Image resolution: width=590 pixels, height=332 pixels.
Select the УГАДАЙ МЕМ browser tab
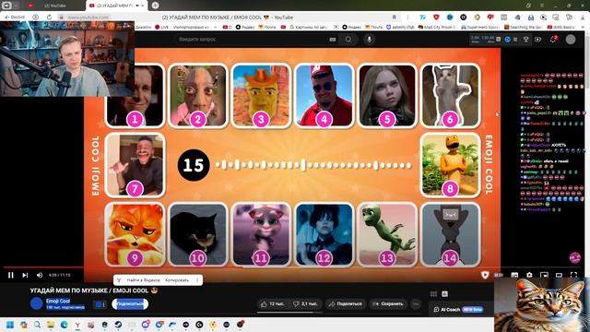click(117, 6)
